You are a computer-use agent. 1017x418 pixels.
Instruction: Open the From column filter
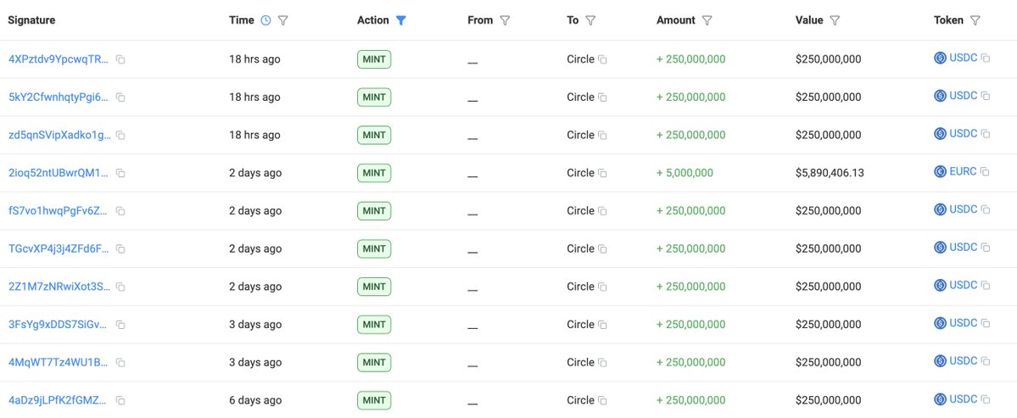505,20
